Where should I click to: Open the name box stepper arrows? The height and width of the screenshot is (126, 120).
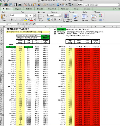(19, 24)
